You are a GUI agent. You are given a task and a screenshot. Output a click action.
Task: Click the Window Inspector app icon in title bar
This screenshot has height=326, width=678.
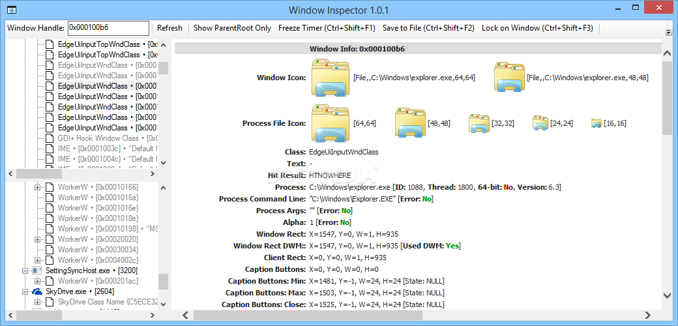point(12,9)
